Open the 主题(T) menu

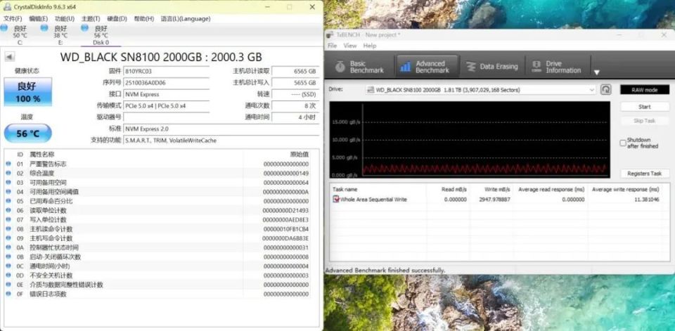[91, 19]
